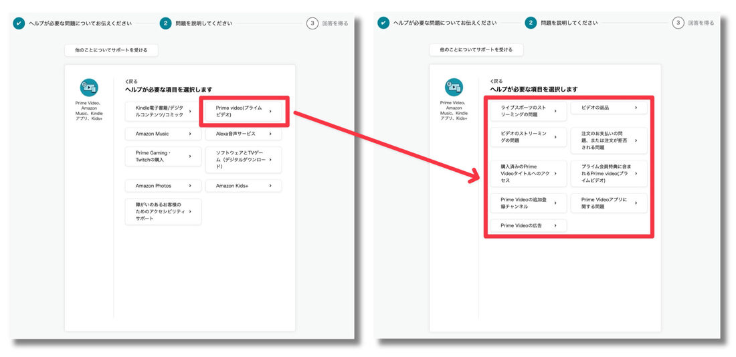Select ビデオの返品 option
Image resolution: width=736 pixels, height=357 pixels.
609,108
